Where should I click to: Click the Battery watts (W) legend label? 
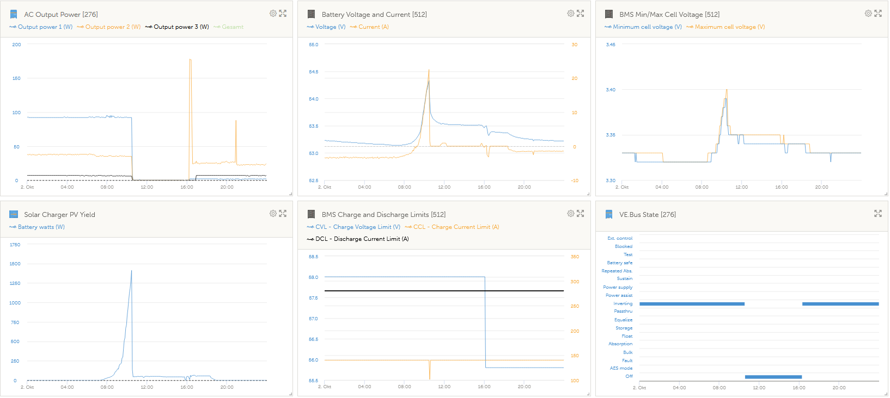pyautogui.click(x=41, y=227)
